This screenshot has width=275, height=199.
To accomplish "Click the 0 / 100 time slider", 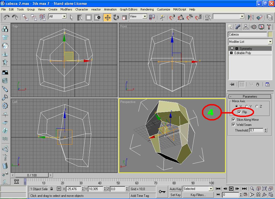I will click(32, 175).
